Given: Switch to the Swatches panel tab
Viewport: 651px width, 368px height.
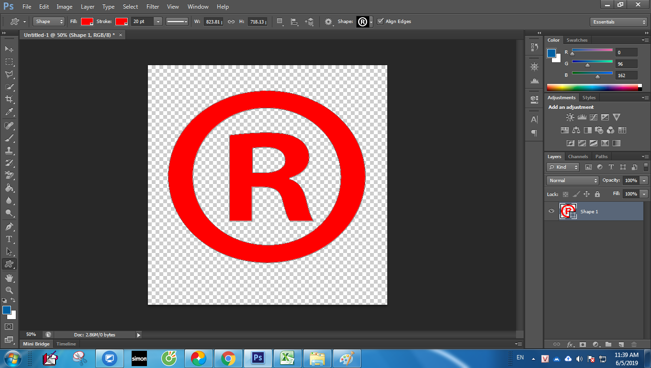Looking at the screenshot, I should click(577, 40).
